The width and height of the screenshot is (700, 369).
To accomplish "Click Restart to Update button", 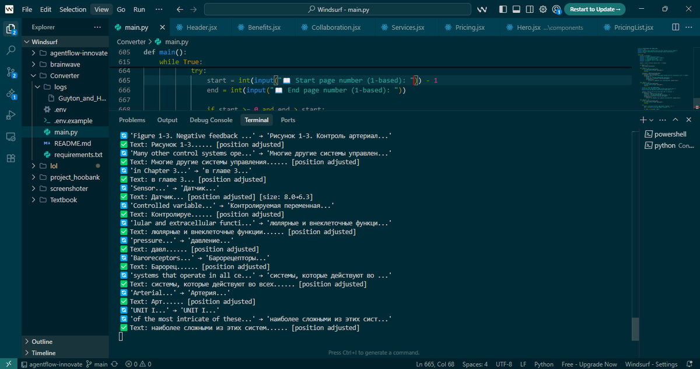I will pyautogui.click(x=595, y=9).
